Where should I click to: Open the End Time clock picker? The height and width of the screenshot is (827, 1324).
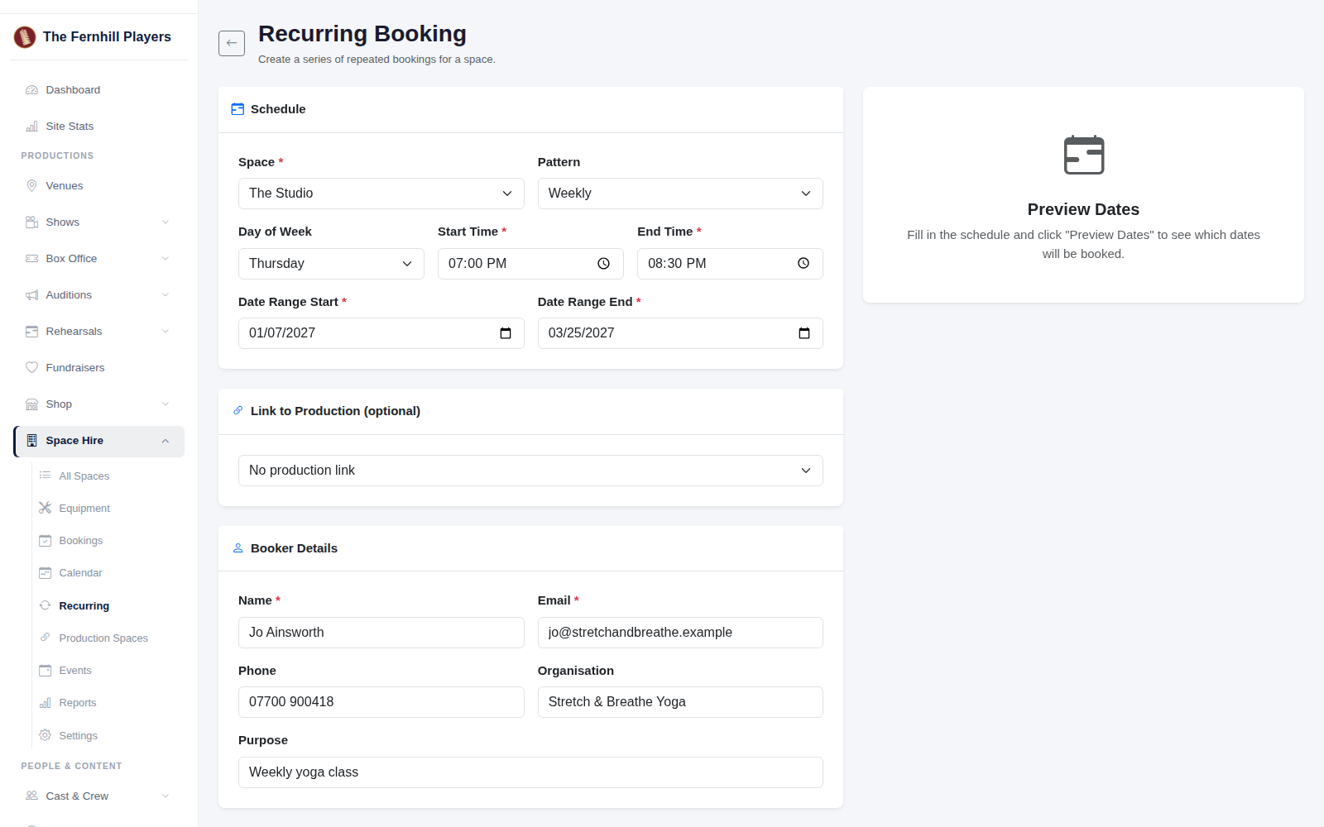803,264
